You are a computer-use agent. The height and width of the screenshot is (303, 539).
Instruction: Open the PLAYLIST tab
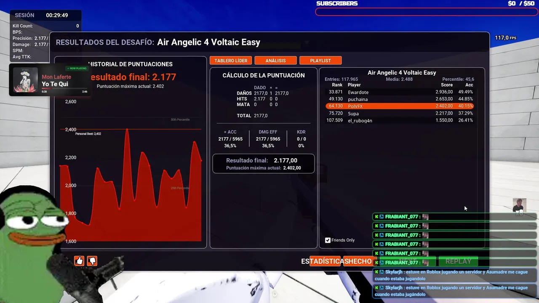[x=320, y=61]
